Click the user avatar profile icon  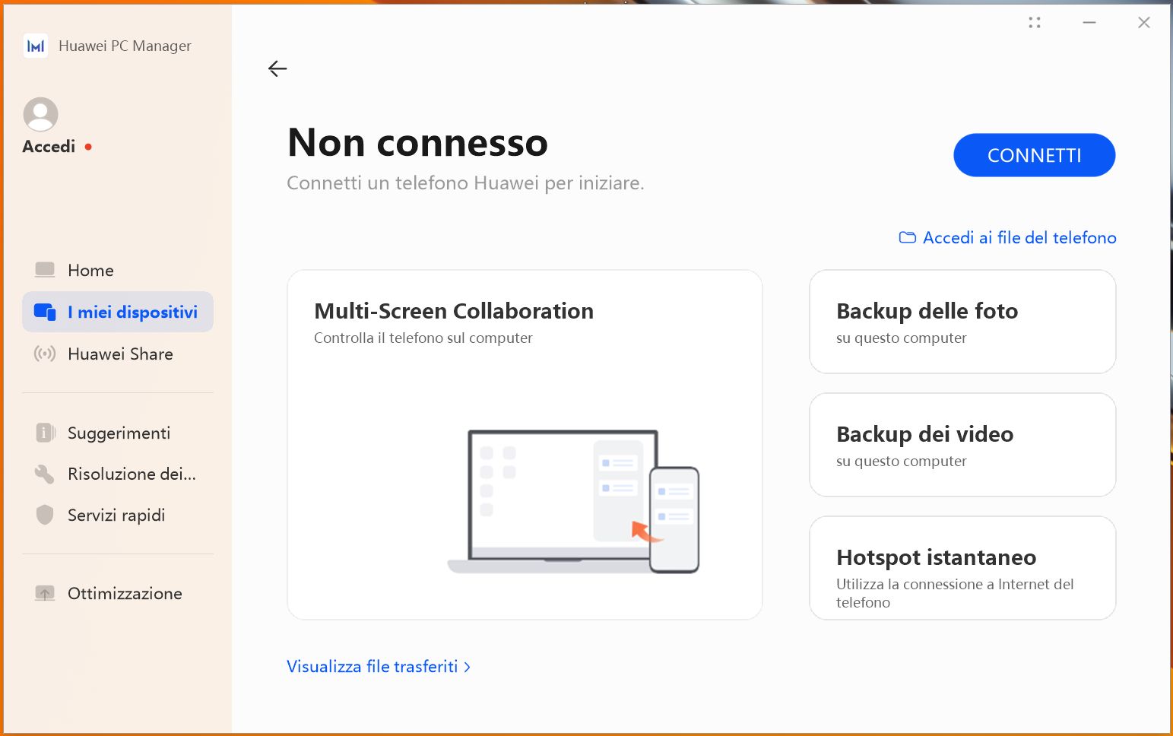(x=41, y=114)
